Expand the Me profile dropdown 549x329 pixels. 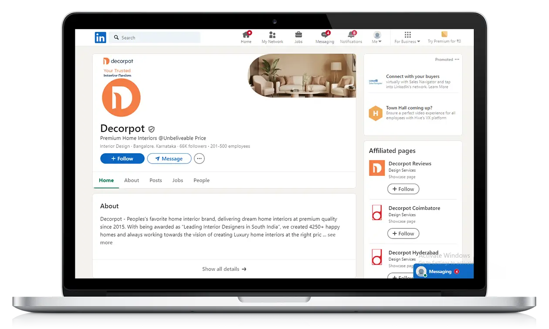pyautogui.click(x=377, y=37)
